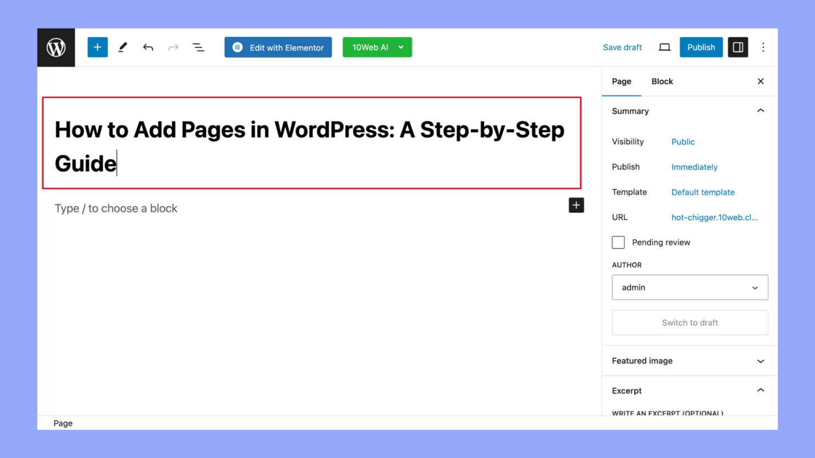Undo the last change
The width and height of the screenshot is (815, 458).
148,47
